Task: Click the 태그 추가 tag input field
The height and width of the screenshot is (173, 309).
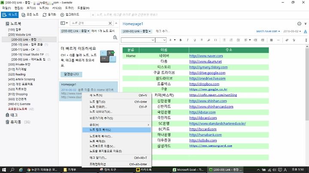Action: click(x=163, y=31)
